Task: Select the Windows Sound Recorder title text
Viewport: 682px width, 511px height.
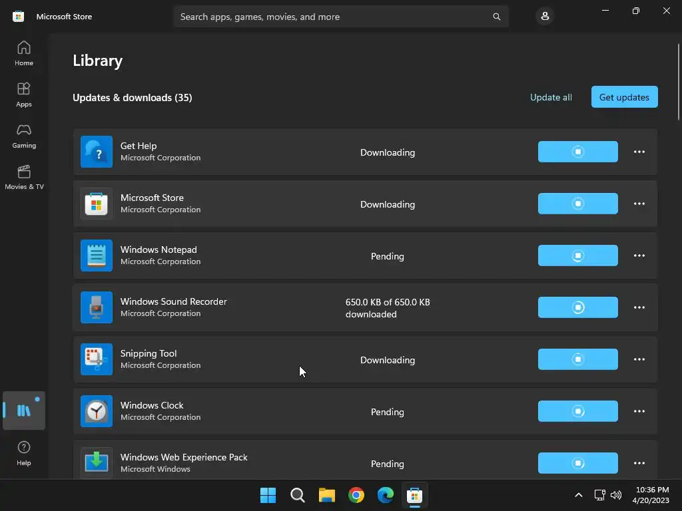Action: [x=174, y=301]
